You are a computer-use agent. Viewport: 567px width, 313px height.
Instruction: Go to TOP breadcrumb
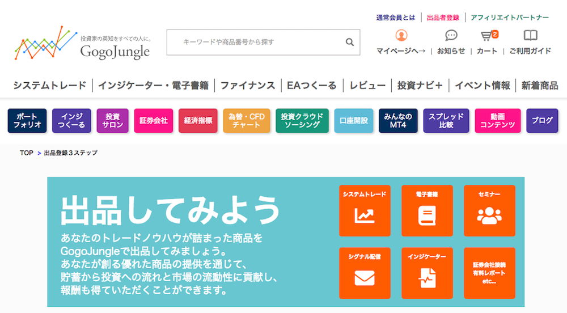point(27,153)
